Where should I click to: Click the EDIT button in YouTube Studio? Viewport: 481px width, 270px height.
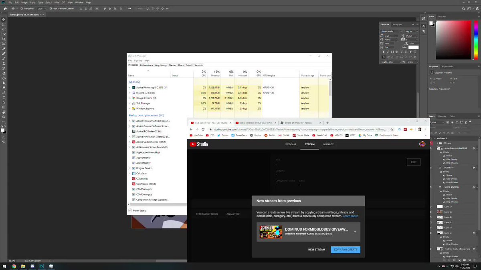point(414,162)
